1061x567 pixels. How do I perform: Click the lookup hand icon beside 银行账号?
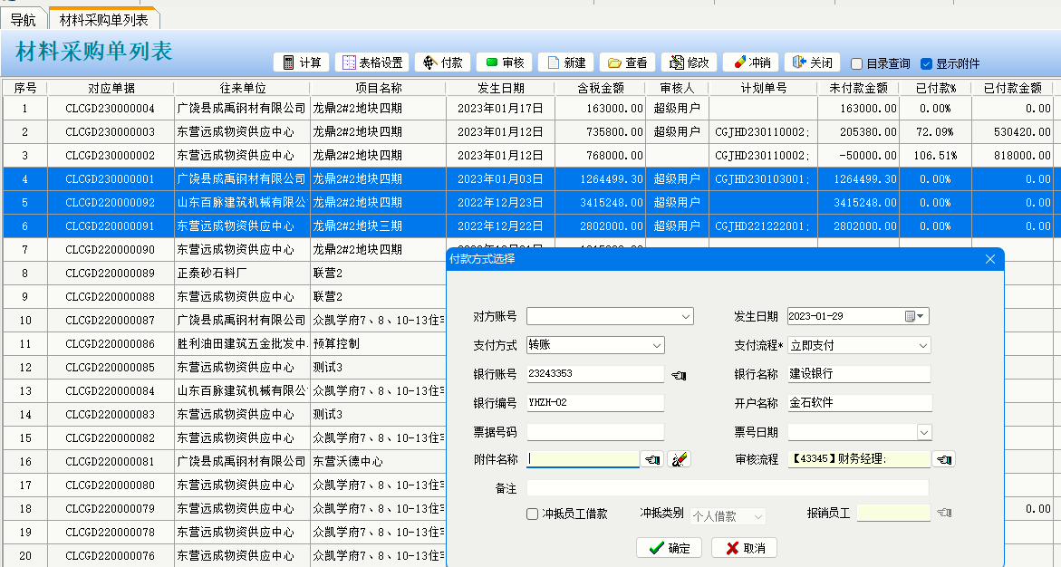[x=679, y=375]
